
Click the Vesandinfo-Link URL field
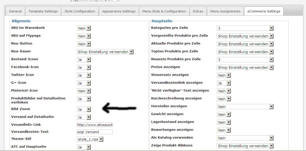click(x=95, y=125)
